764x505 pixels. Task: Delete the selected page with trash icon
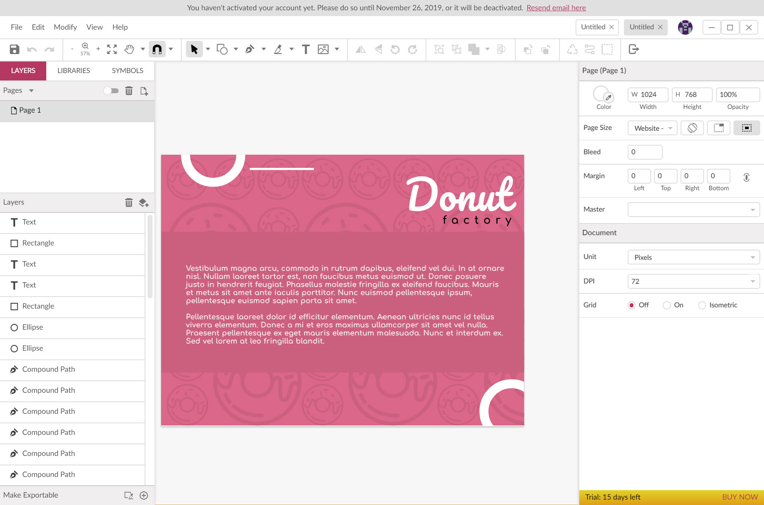(129, 91)
